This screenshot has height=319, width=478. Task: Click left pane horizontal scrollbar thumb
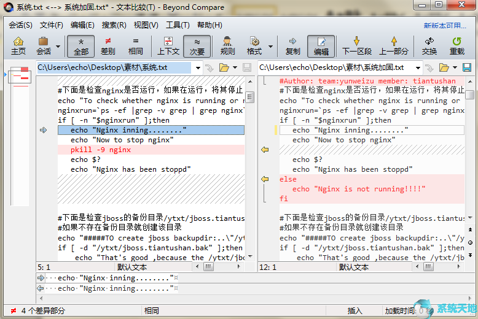(208, 267)
